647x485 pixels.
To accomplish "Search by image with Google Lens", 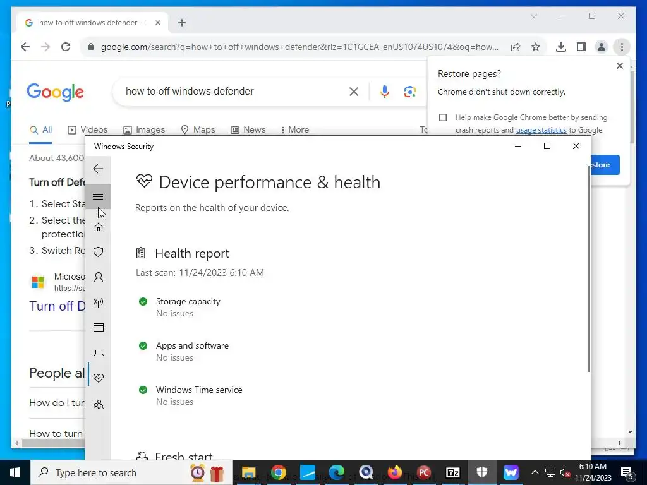I will 409,92.
